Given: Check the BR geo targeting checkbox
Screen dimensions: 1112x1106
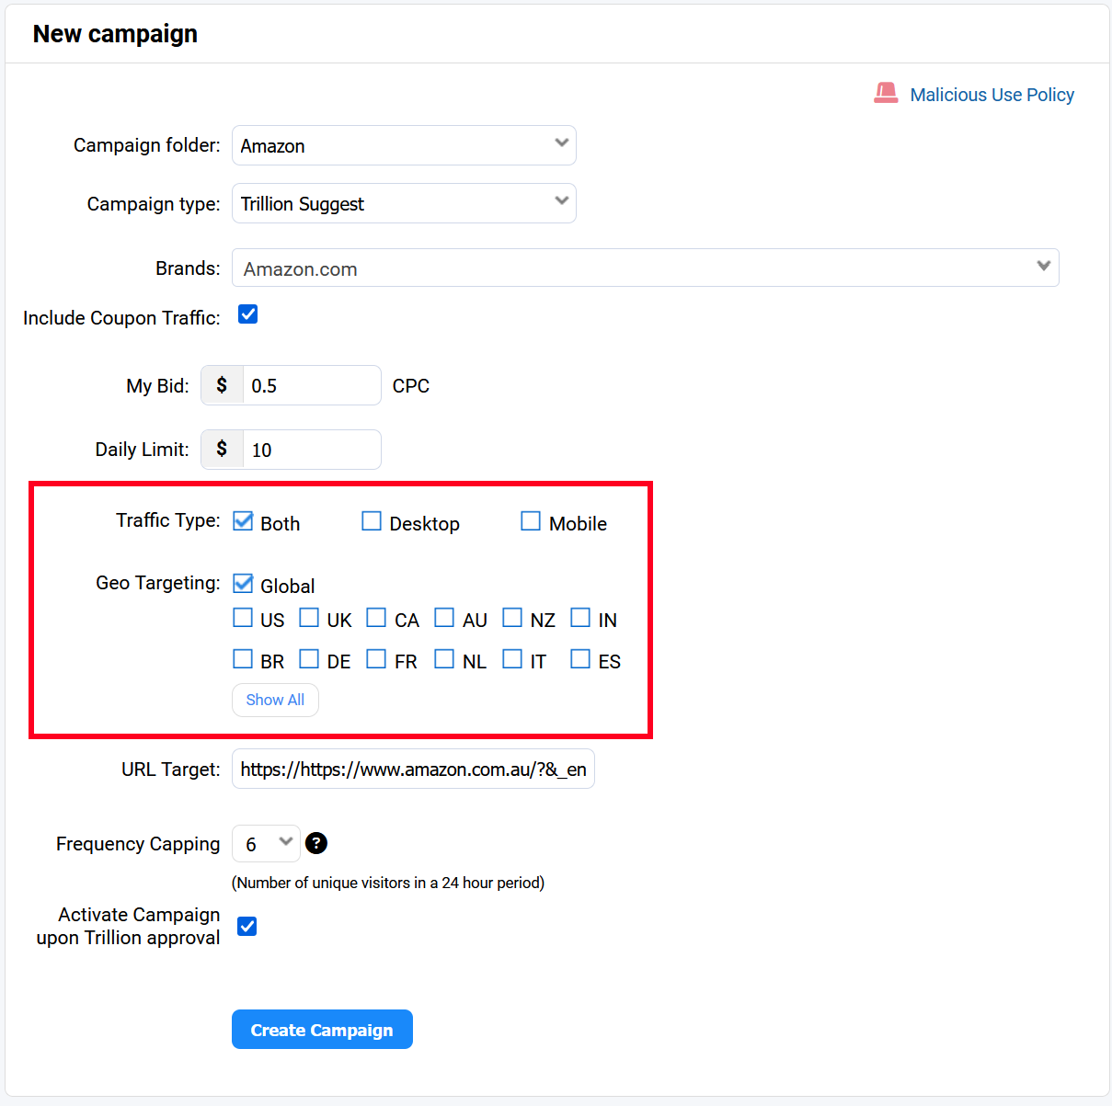Looking at the screenshot, I should pyautogui.click(x=243, y=659).
